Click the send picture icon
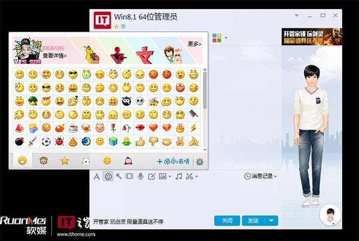The height and width of the screenshot is (241, 359). click(163, 176)
